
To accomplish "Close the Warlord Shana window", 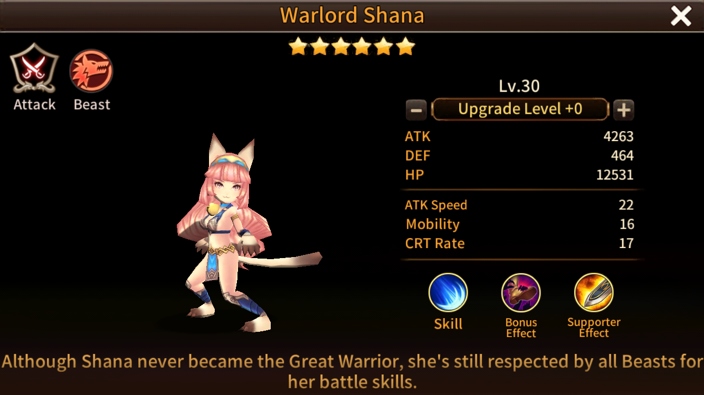I will pyautogui.click(x=681, y=16).
